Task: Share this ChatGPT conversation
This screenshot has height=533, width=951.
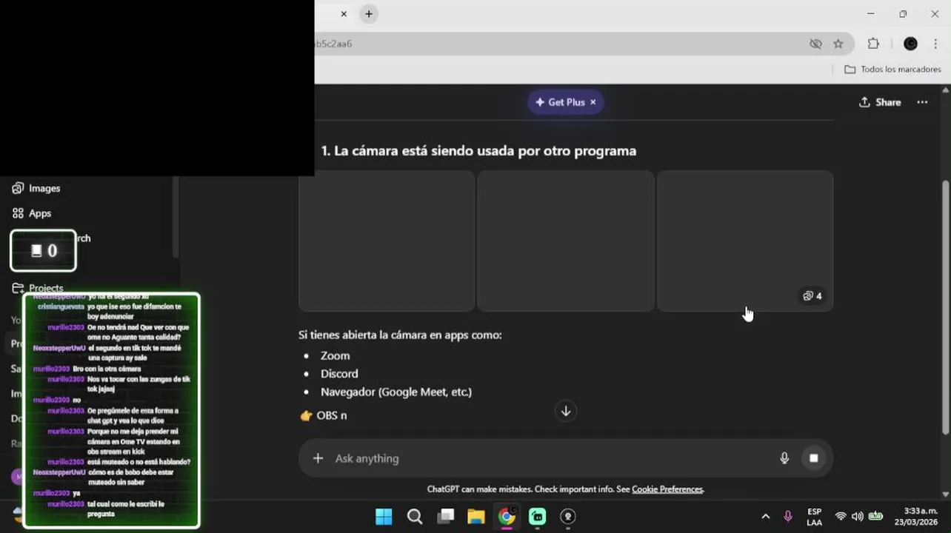Action: click(880, 102)
